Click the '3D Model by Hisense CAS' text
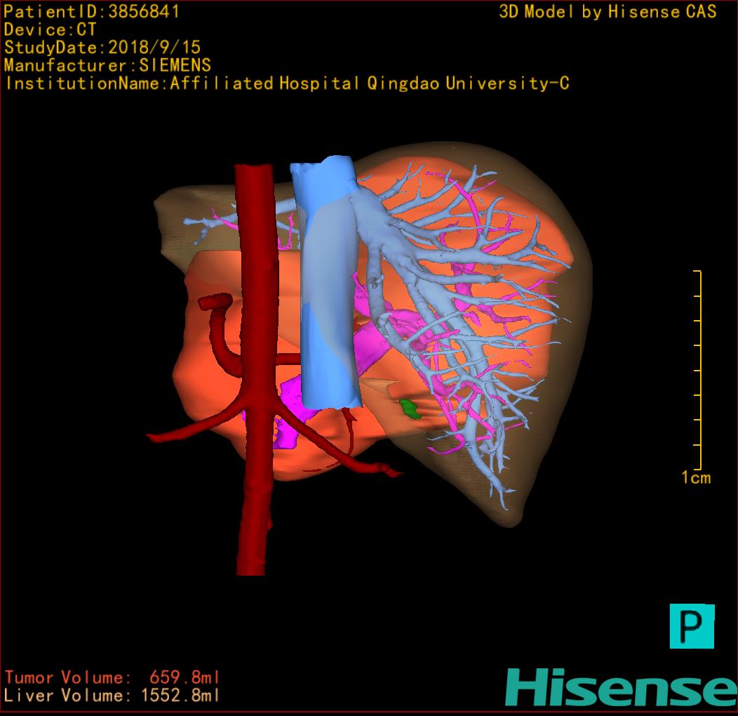The image size is (738, 716). tap(608, 11)
